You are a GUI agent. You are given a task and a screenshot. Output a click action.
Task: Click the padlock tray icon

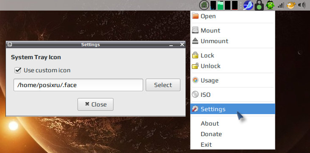(259, 5)
